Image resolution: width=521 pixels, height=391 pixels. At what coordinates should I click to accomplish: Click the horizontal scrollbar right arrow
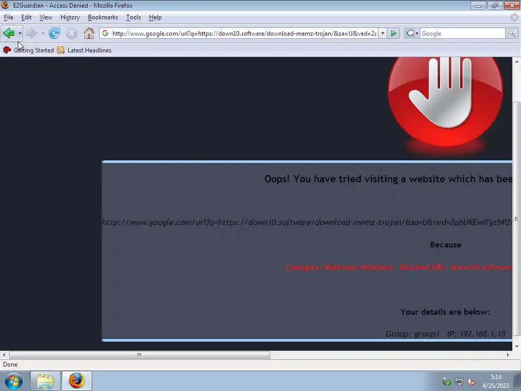click(508, 355)
